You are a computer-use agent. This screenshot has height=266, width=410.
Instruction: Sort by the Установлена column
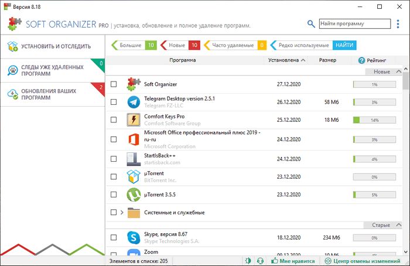coord(286,60)
